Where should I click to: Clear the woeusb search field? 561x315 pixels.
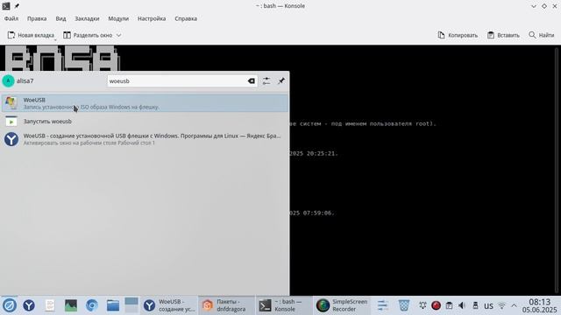point(252,81)
